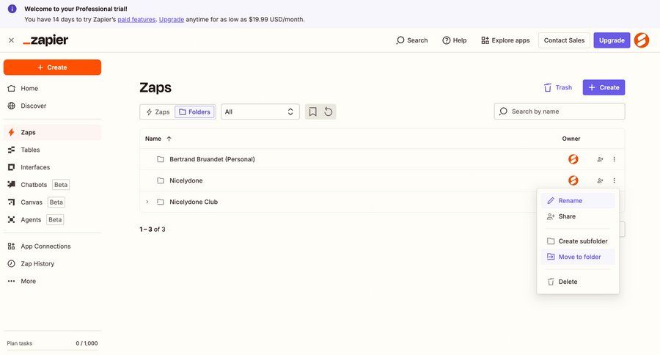Toggle three-dot menu for the Nicelydone row

click(614, 180)
